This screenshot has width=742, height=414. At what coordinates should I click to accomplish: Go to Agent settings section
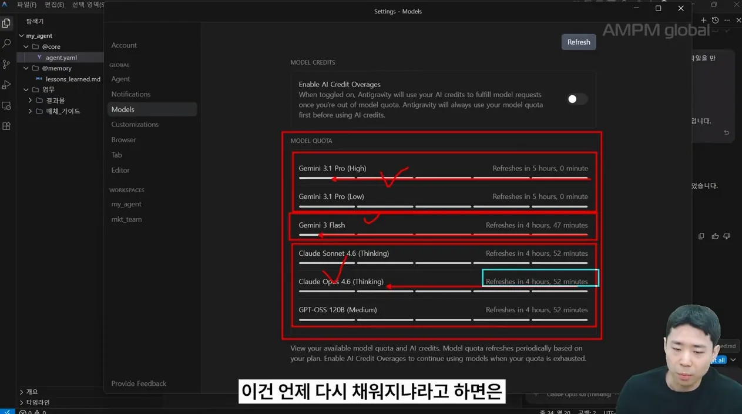120,79
